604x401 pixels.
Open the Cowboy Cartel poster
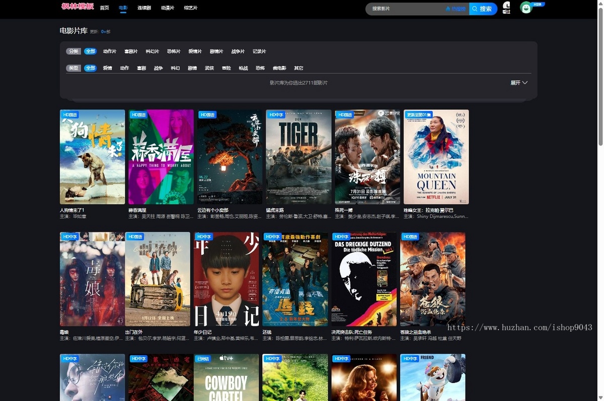tap(226, 377)
